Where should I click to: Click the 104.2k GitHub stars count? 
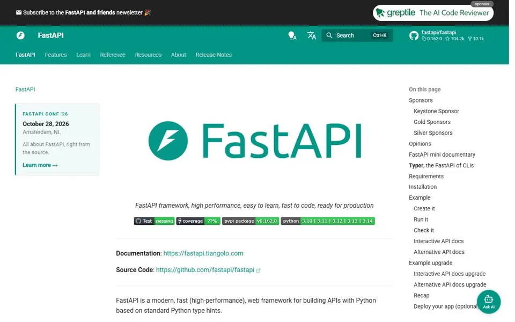pyautogui.click(x=454, y=39)
